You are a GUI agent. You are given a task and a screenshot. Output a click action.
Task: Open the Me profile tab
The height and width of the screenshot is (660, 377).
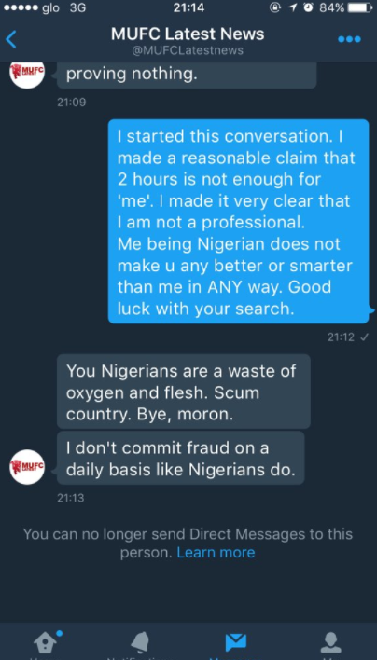330,642
